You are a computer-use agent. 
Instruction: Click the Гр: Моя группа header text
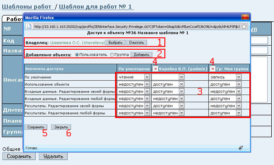click(x=232, y=69)
